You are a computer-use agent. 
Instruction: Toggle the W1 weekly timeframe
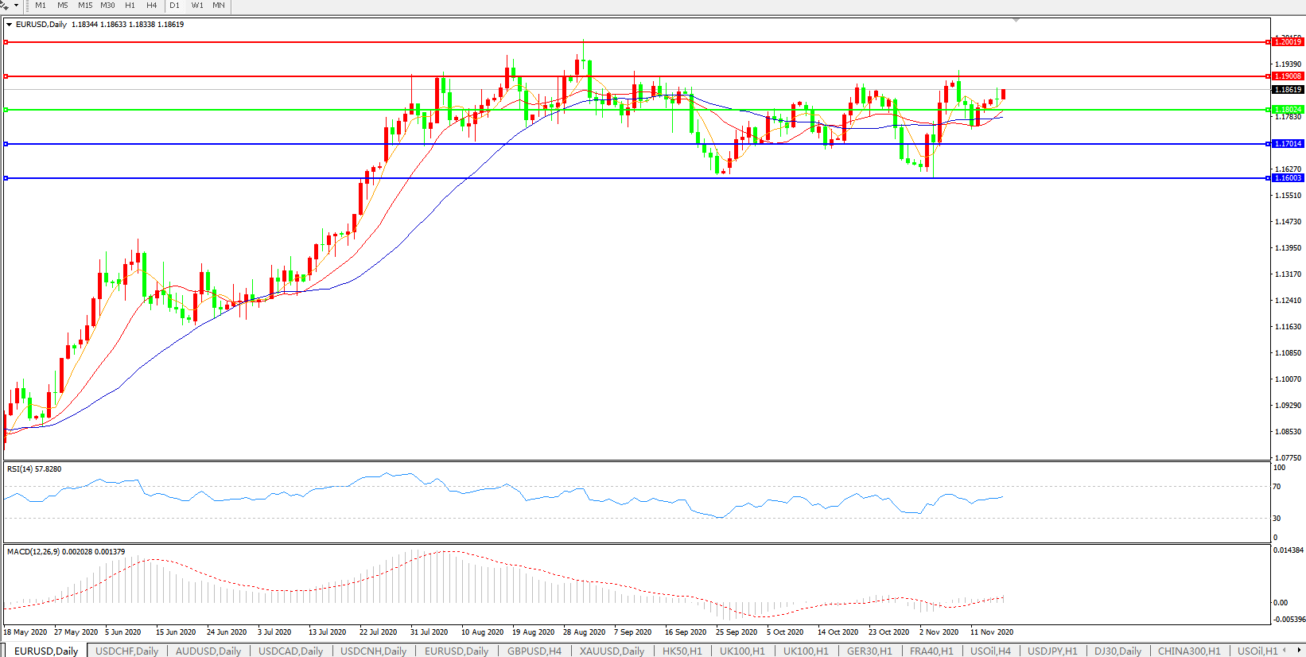point(196,6)
